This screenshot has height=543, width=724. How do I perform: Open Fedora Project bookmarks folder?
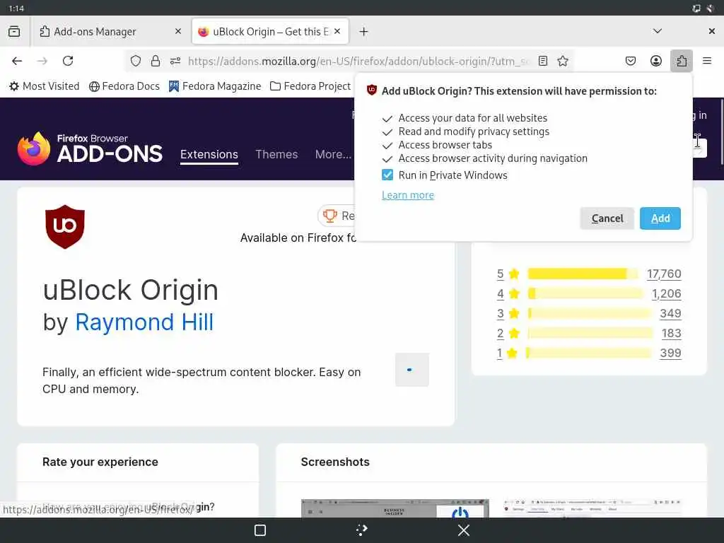310,86
